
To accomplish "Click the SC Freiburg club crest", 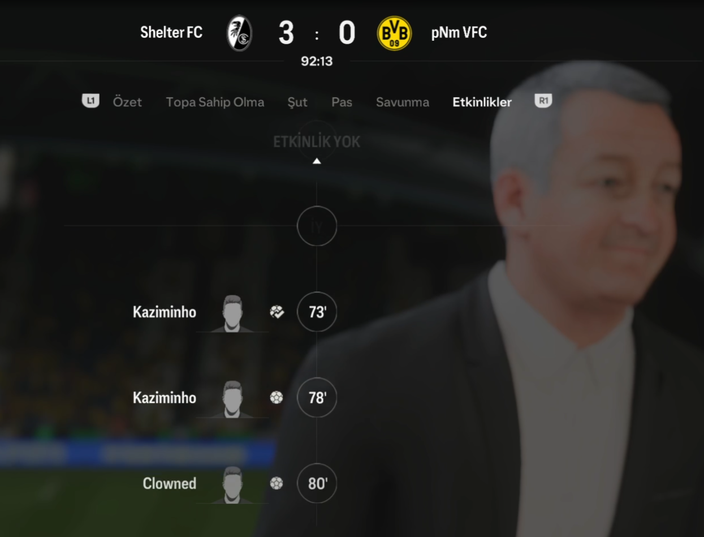I will (x=240, y=33).
